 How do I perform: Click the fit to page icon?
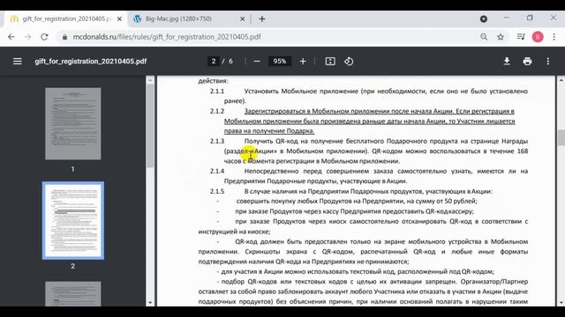click(330, 62)
